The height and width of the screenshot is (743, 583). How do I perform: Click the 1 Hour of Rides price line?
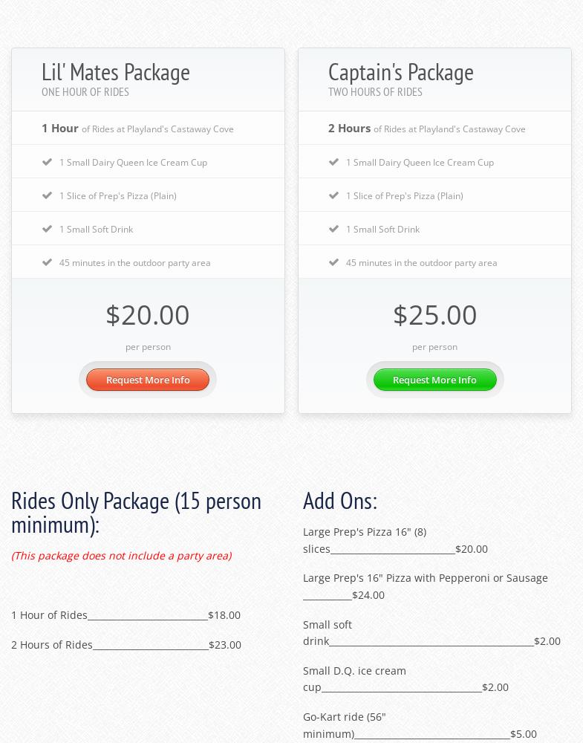(x=126, y=614)
